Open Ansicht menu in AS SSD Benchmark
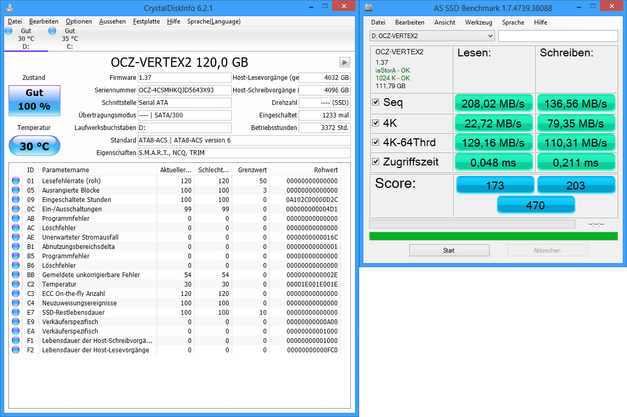 pyautogui.click(x=445, y=22)
